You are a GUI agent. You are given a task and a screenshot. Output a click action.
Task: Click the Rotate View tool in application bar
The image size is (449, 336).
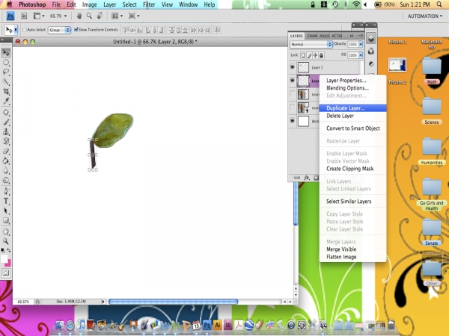pyautogui.click(x=100, y=16)
